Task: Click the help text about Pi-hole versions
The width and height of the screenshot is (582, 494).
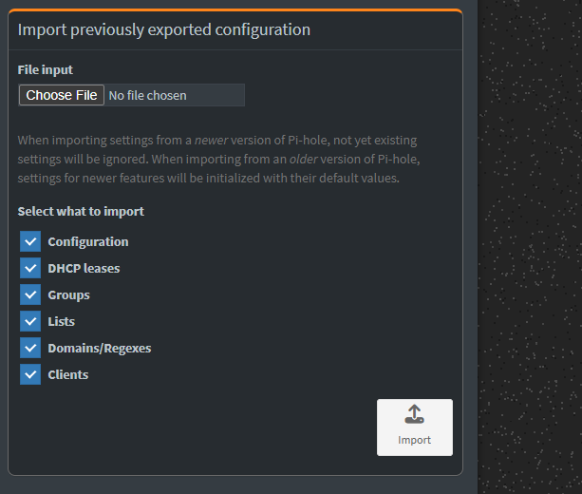Action: click(x=218, y=159)
